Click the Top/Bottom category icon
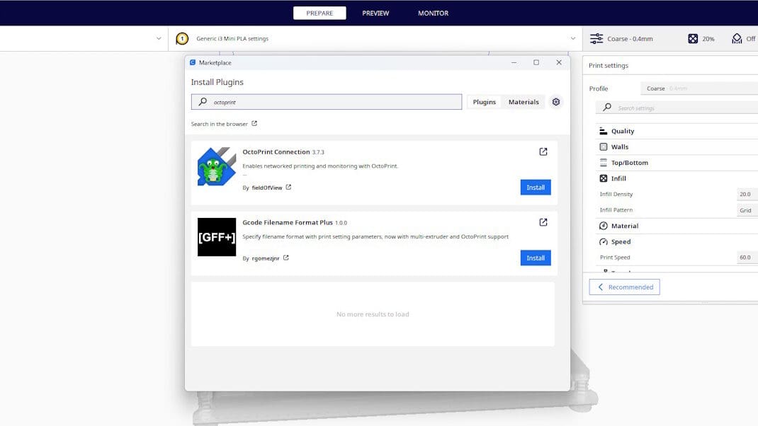This screenshot has width=758, height=426. (604, 163)
